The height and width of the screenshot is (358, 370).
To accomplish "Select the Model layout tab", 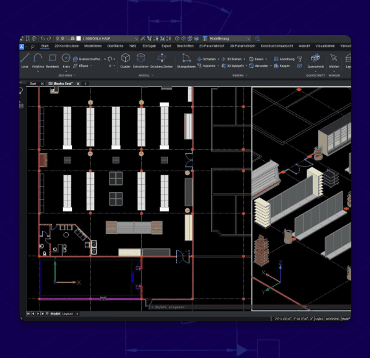I will click(x=56, y=314).
